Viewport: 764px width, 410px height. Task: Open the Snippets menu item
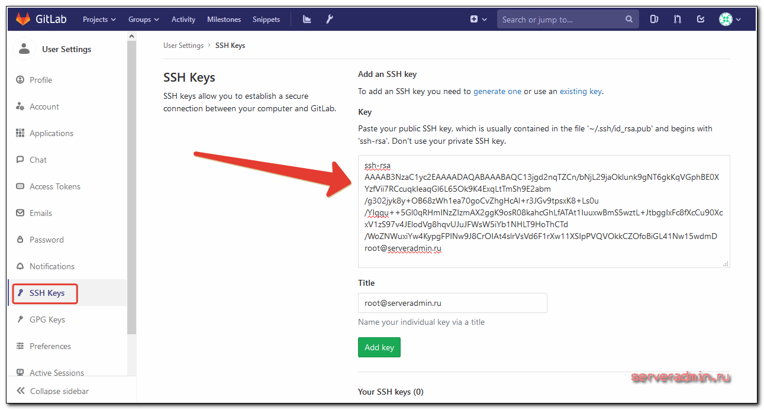point(266,18)
